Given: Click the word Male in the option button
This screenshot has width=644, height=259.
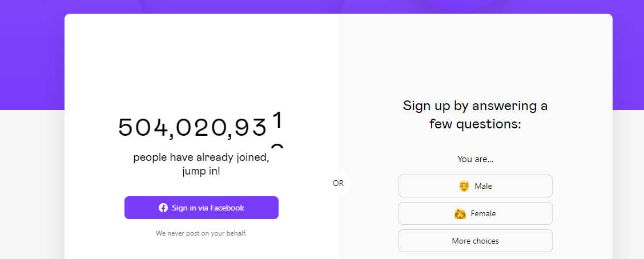Looking at the screenshot, I should [x=484, y=186].
